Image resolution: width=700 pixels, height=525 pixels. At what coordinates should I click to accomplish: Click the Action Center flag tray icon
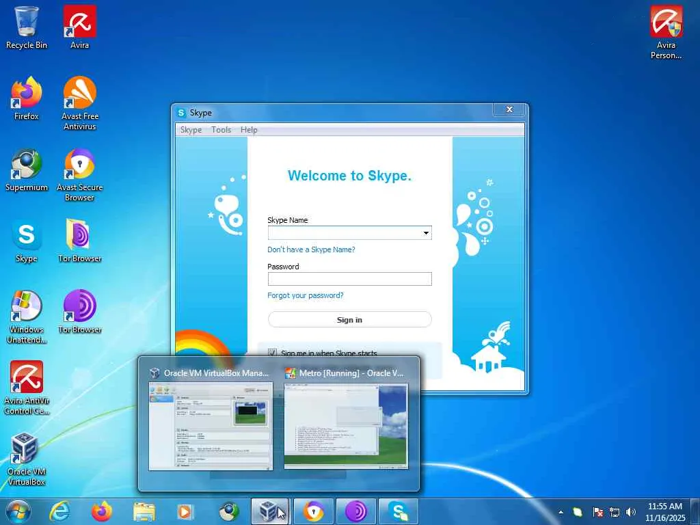pyautogui.click(x=597, y=512)
